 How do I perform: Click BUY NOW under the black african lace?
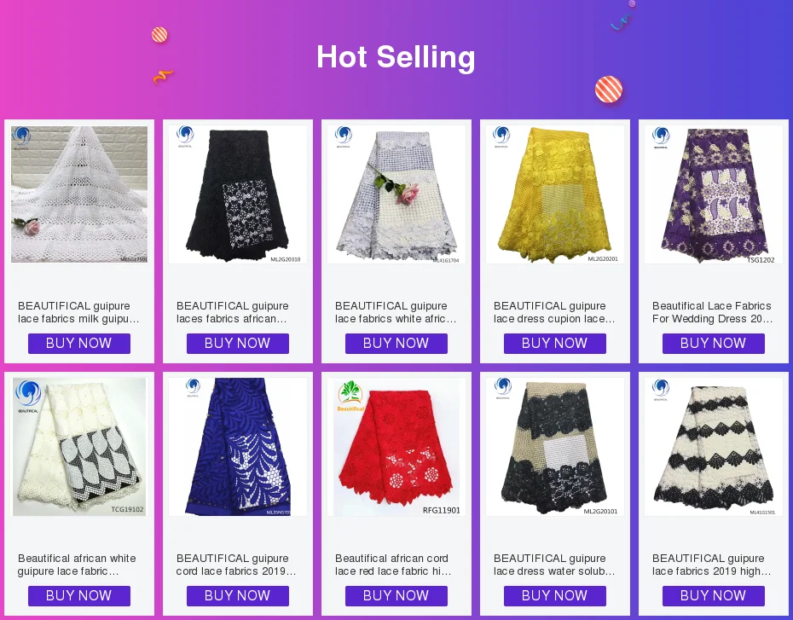click(x=238, y=344)
